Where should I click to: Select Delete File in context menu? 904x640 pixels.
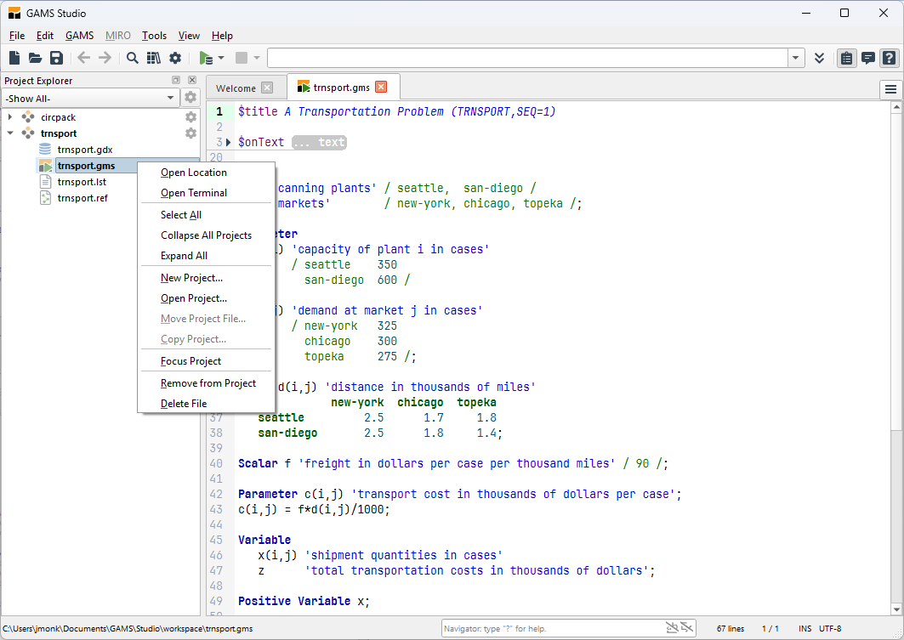(x=184, y=404)
